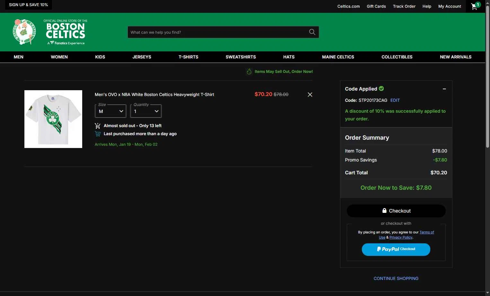Click the struck-through $78.00 price
This screenshot has width=490, height=296.
281,94
